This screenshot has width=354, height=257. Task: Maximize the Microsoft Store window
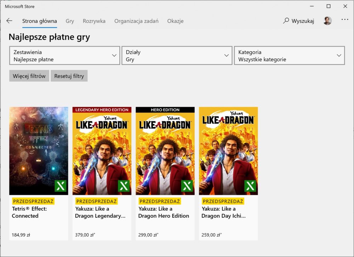coord(329,6)
